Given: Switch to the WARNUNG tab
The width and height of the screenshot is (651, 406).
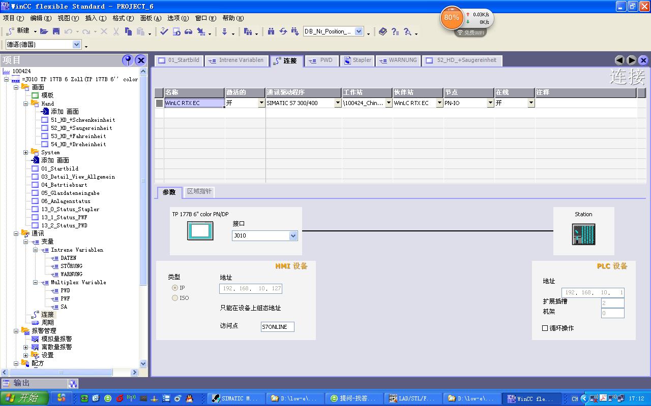Looking at the screenshot, I should click(398, 60).
